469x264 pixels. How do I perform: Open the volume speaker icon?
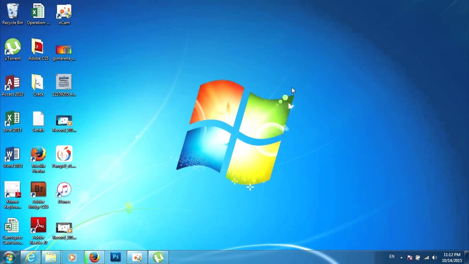coord(435,257)
